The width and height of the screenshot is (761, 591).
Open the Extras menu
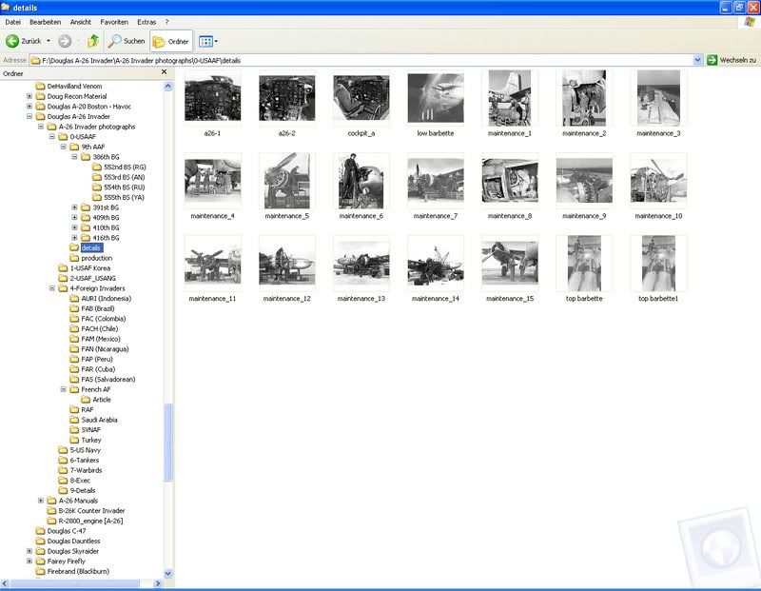[146, 21]
